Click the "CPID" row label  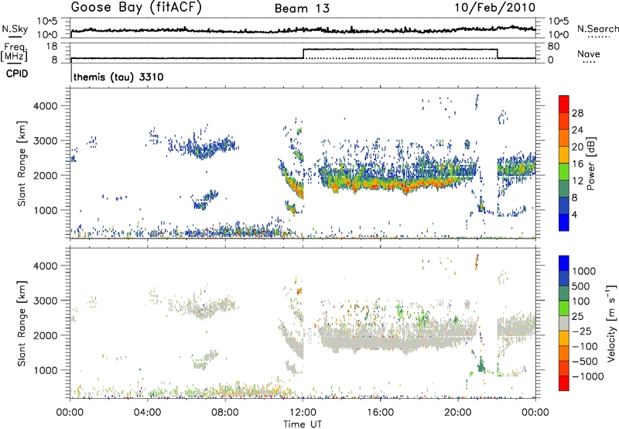click(x=17, y=74)
